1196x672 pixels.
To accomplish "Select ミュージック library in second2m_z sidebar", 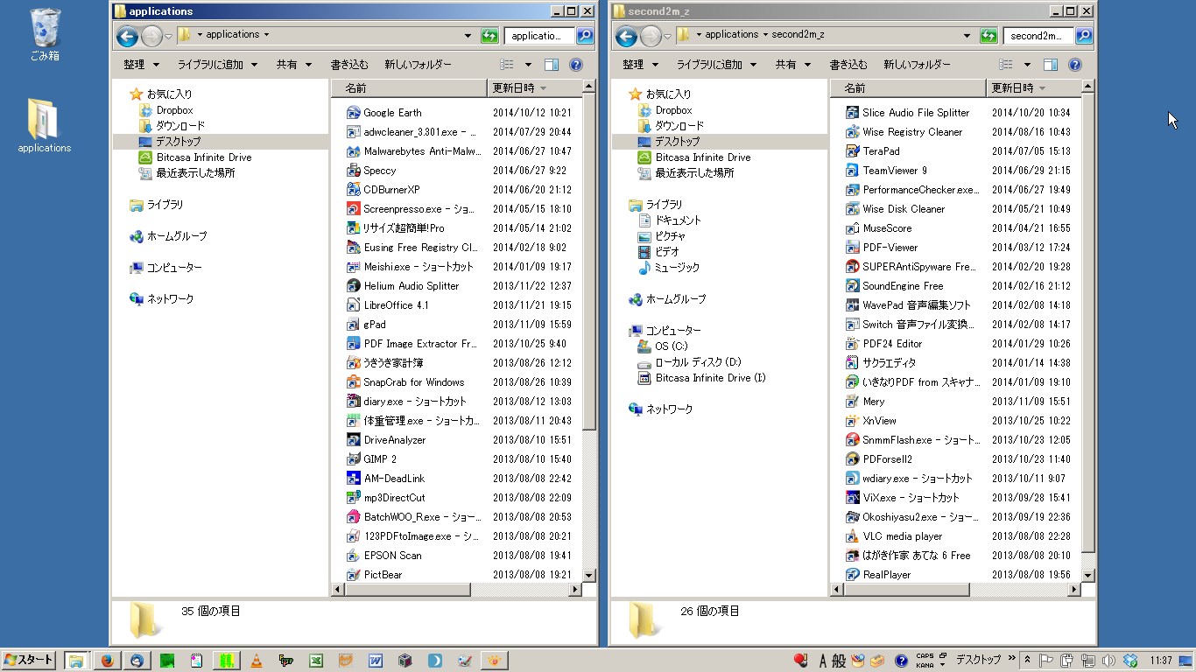I will tap(669, 268).
